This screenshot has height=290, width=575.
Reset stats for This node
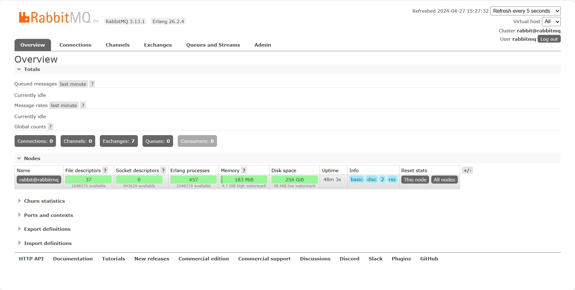tap(415, 180)
